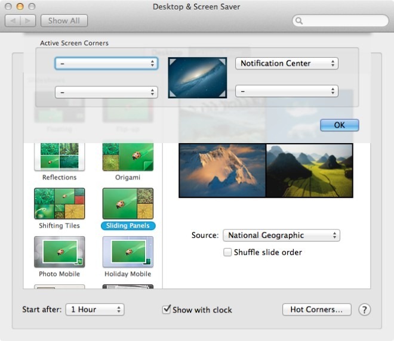This screenshot has width=394, height=341.
Task: Open the bottom-right corner action dropdown
Action: point(287,91)
